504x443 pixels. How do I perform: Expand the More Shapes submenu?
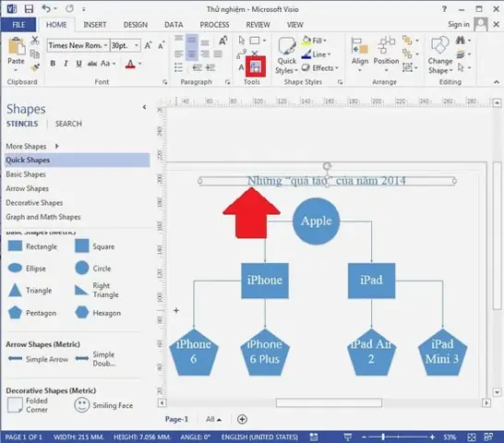(x=57, y=146)
